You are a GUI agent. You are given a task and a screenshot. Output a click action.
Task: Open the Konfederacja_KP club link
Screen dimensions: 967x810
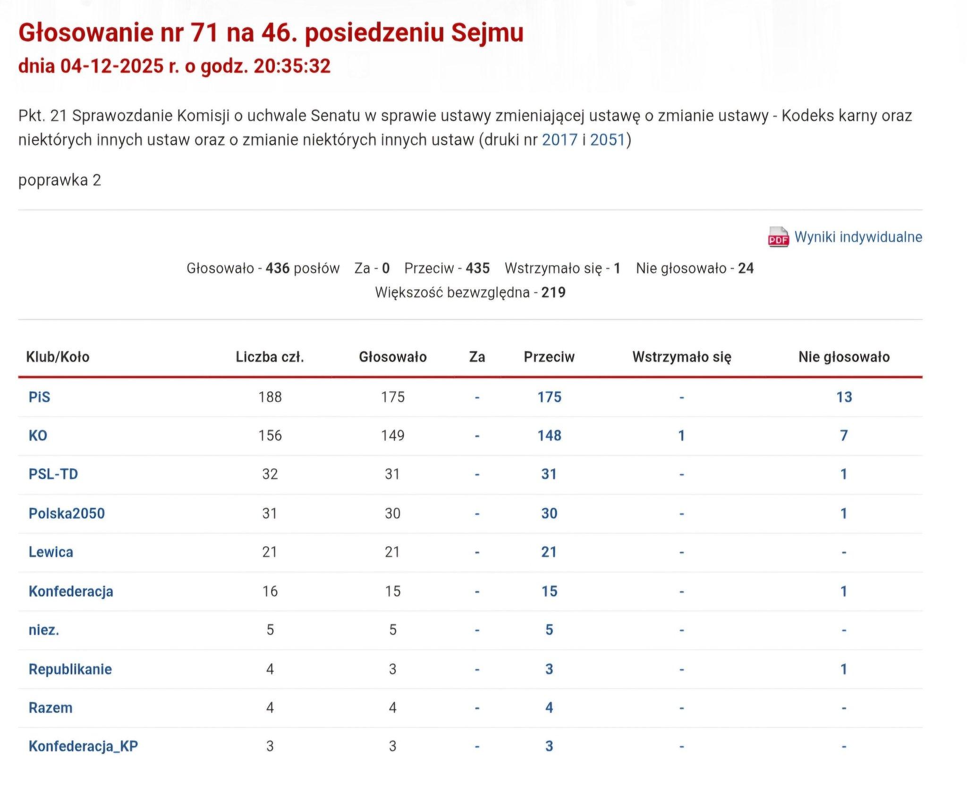point(83,746)
